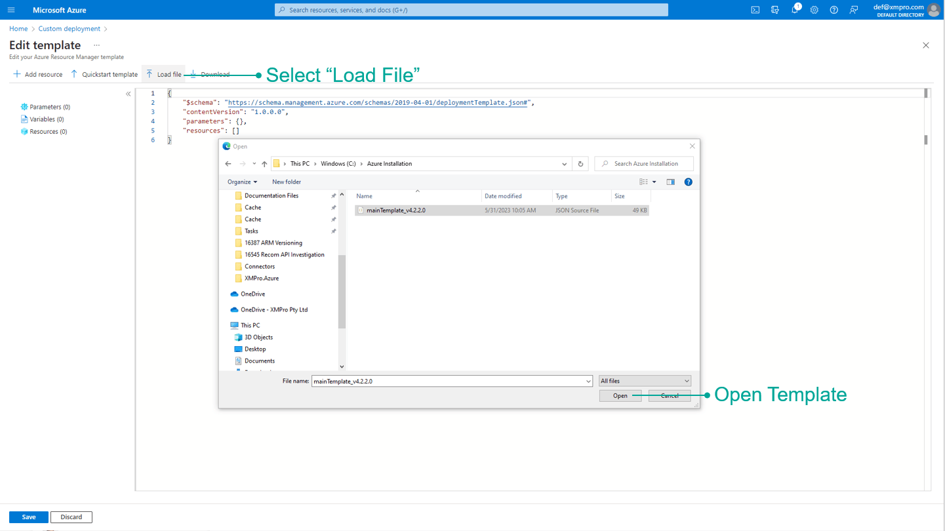Select Load file in the toolbar

pos(164,74)
